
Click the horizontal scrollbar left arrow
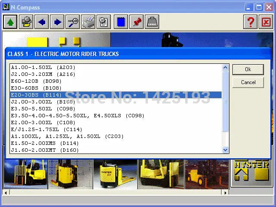pos(6,193)
